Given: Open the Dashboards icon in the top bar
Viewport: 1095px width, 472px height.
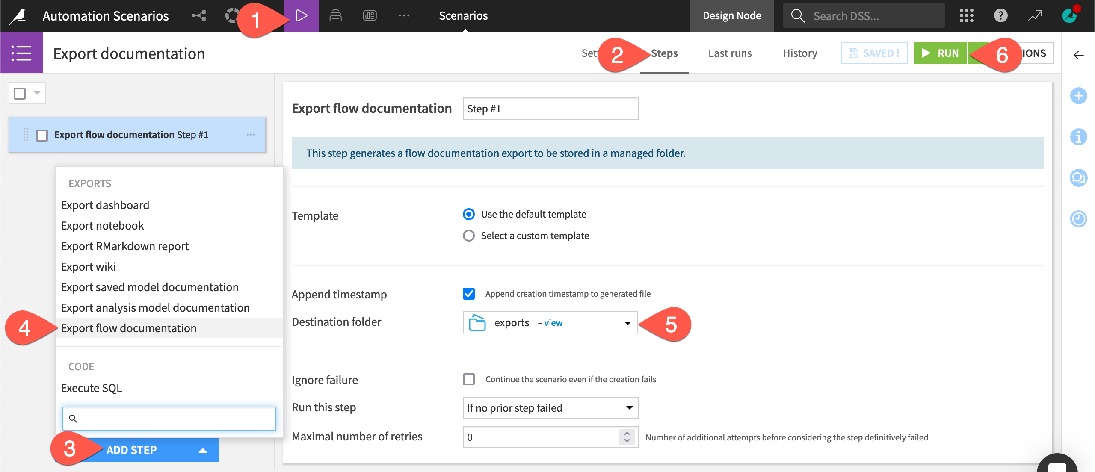Looking at the screenshot, I should click(370, 16).
